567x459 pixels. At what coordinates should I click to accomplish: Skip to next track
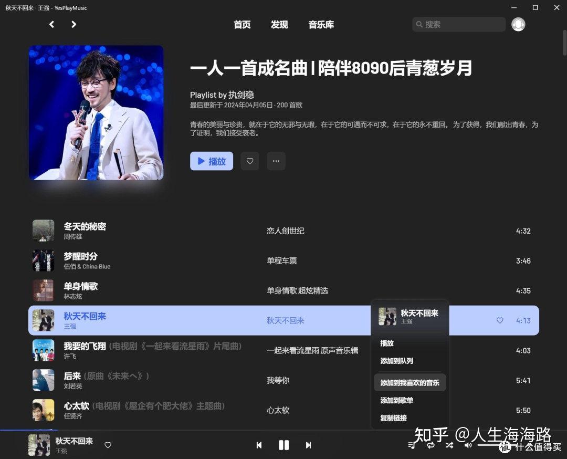pyautogui.click(x=308, y=445)
